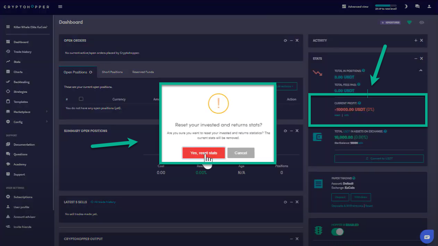Switch to the Short Positions tab

[112, 72]
